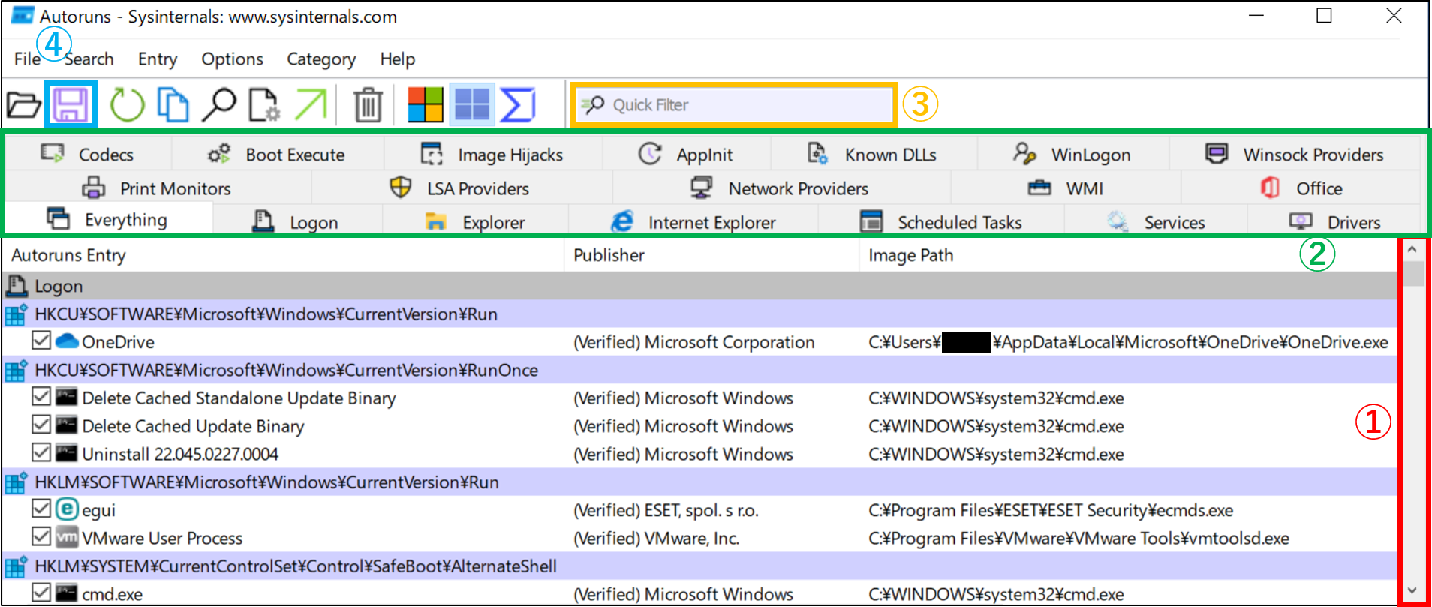Image resolution: width=1432 pixels, height=607 pixels.
Task: Open Find with the magnifier icon
Action: pyautogui.click(x=218, y=105)
